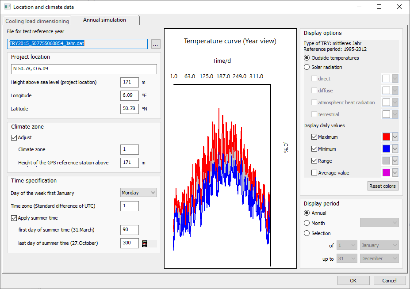Viewport: 410px width, 289px height.
Task: Click the magenta Average value swatch
Action: 386,172
